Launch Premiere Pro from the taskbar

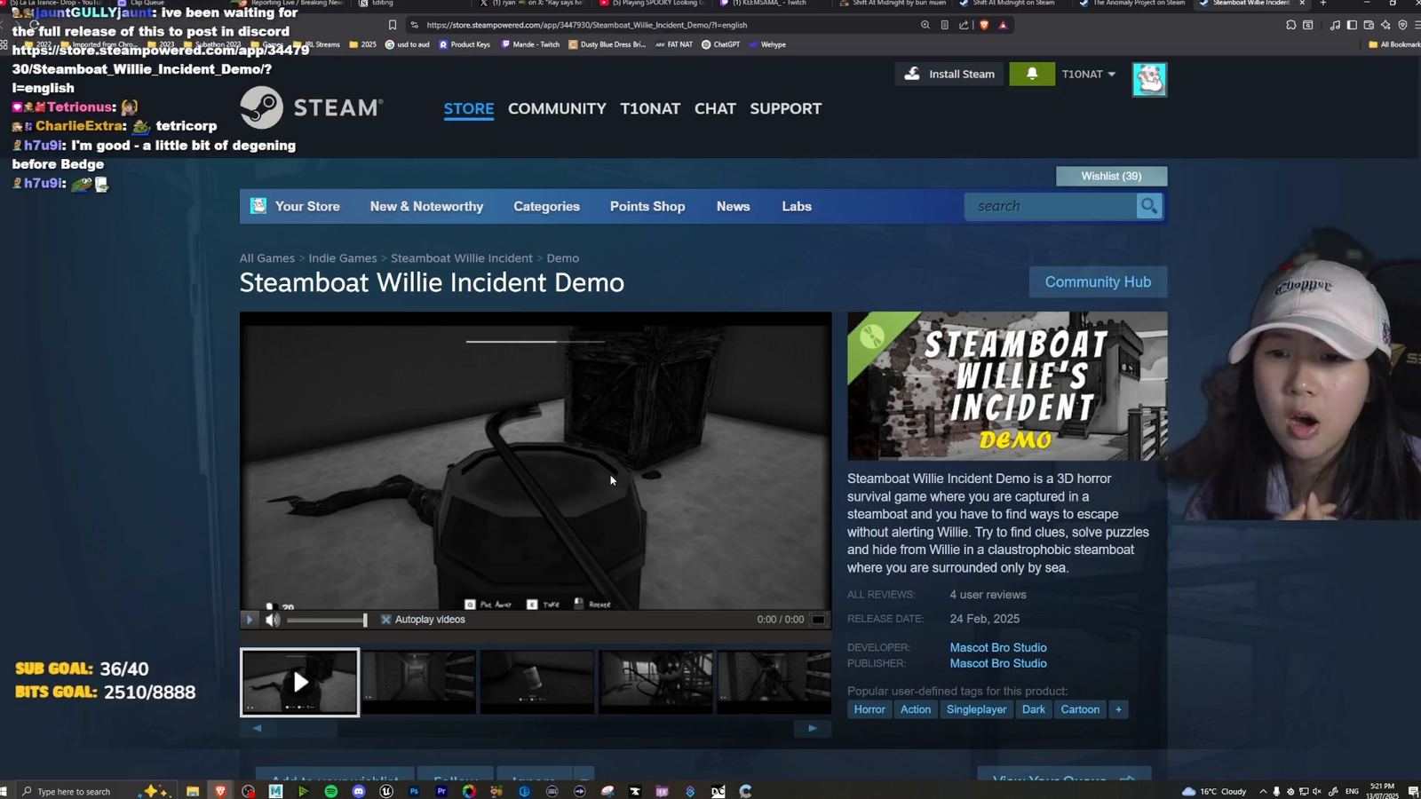coord(441,791)
